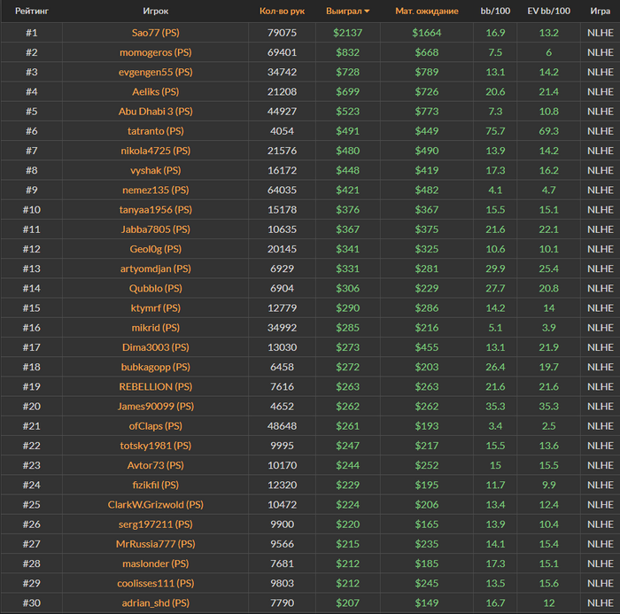This screenshot has width=620, height=614.
Task: Open Abu Dhabi 3 (PS) profile
Action: tap(156, 112)
